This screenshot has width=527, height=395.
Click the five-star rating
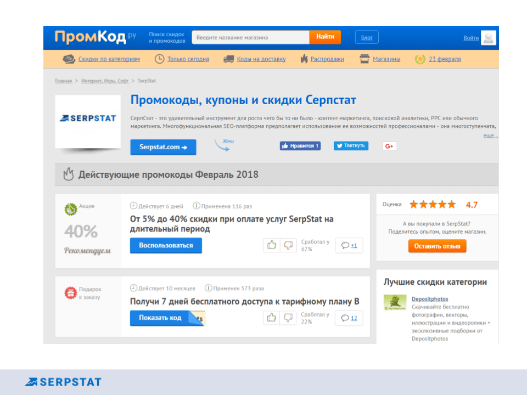(433, 204)
